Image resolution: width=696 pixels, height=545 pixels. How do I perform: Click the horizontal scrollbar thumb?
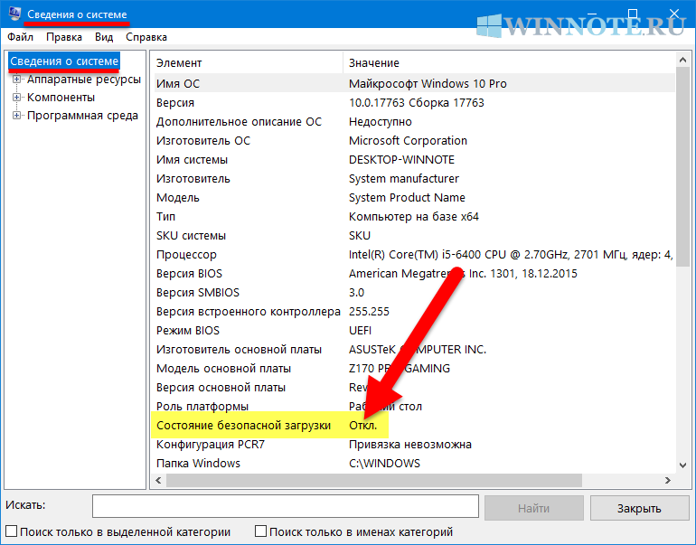(x=373, y=480)
